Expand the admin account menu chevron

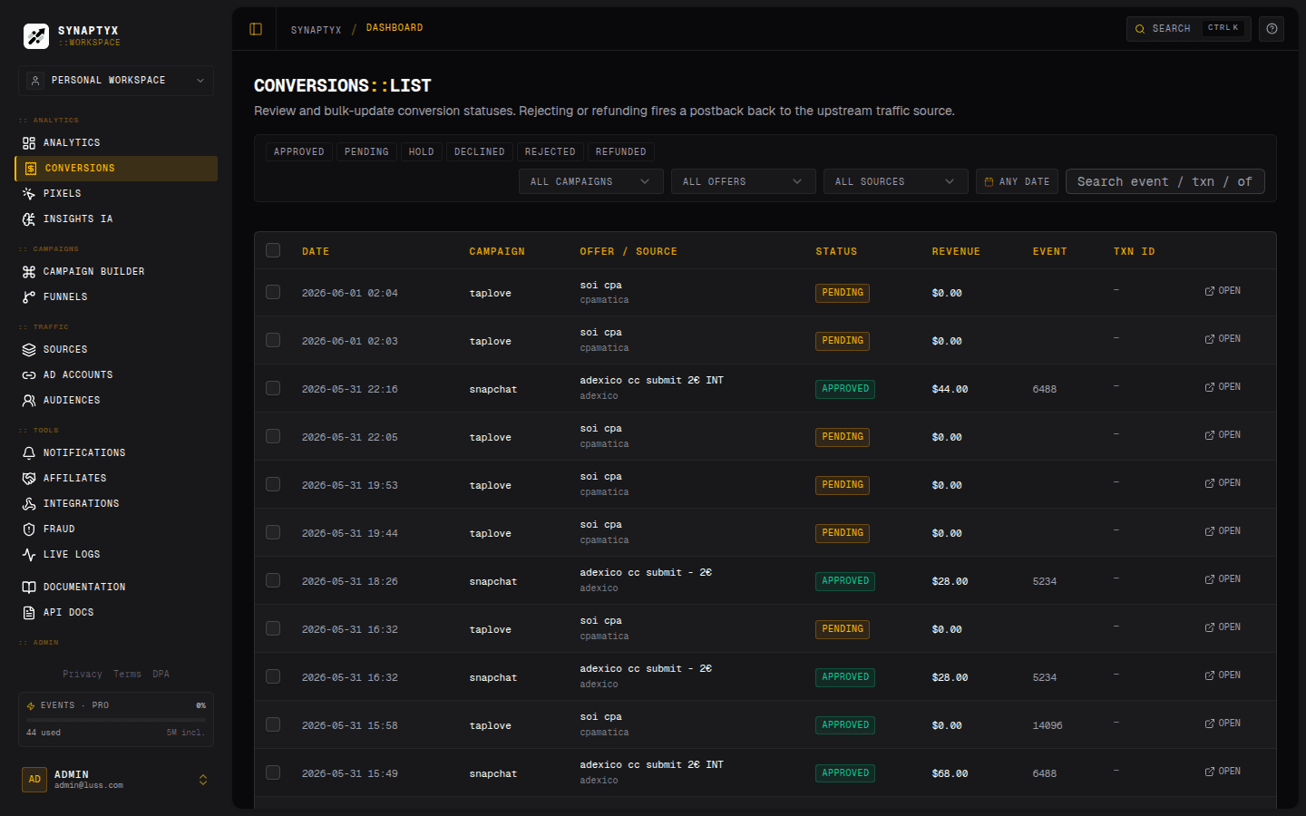[203, 780]
